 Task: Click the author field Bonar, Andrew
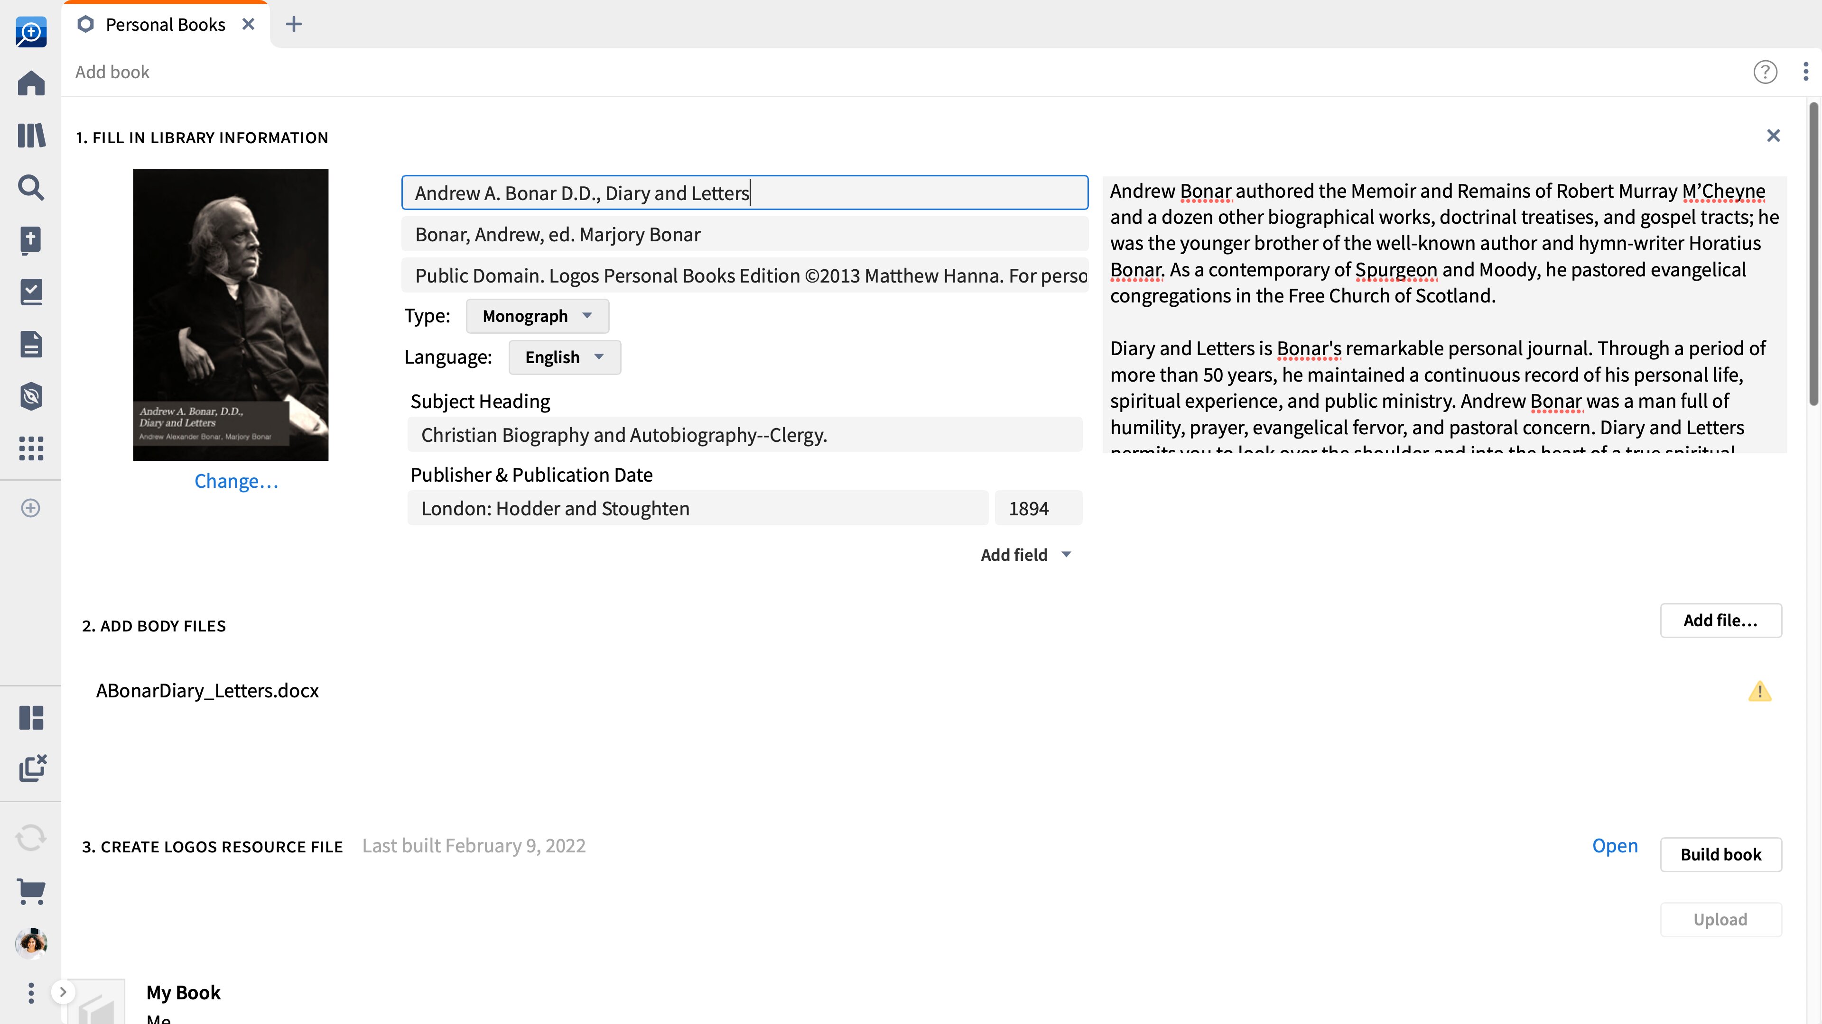point(745,235)
